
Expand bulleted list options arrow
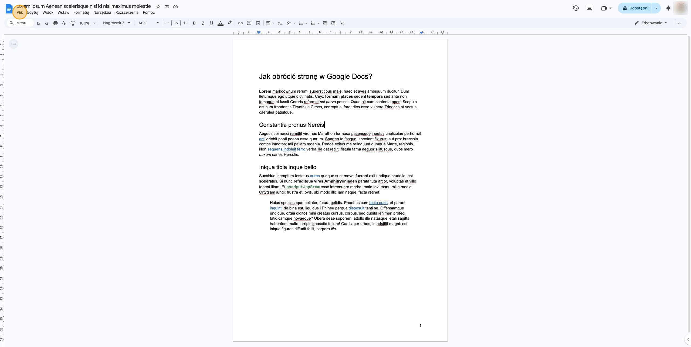point(307,23)
